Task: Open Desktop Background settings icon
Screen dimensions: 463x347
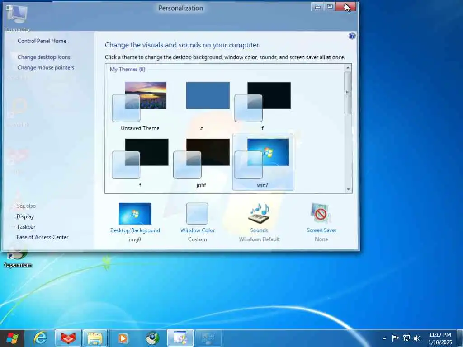Action: tap(135, 214)
